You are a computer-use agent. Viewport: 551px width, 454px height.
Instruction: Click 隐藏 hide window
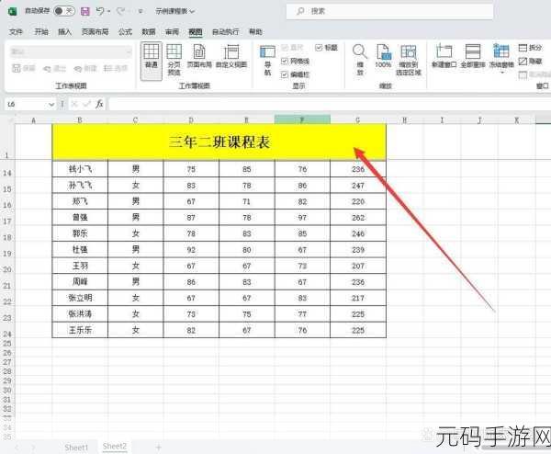(x=530, y=62)
